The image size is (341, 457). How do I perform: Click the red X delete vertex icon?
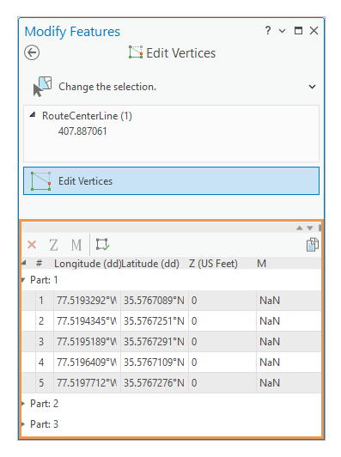(32, 245)
